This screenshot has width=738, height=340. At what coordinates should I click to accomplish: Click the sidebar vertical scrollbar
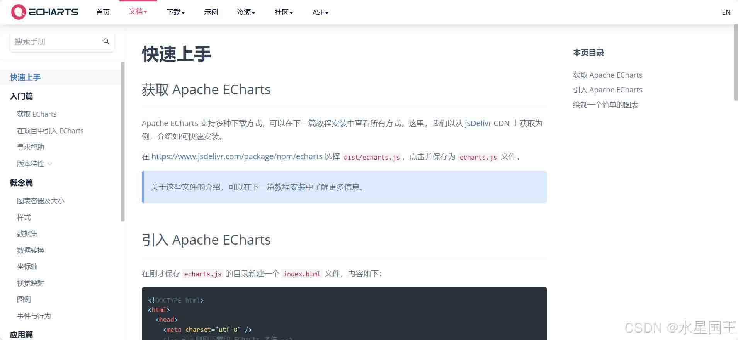pyautogui.click(x=122, y=141)
